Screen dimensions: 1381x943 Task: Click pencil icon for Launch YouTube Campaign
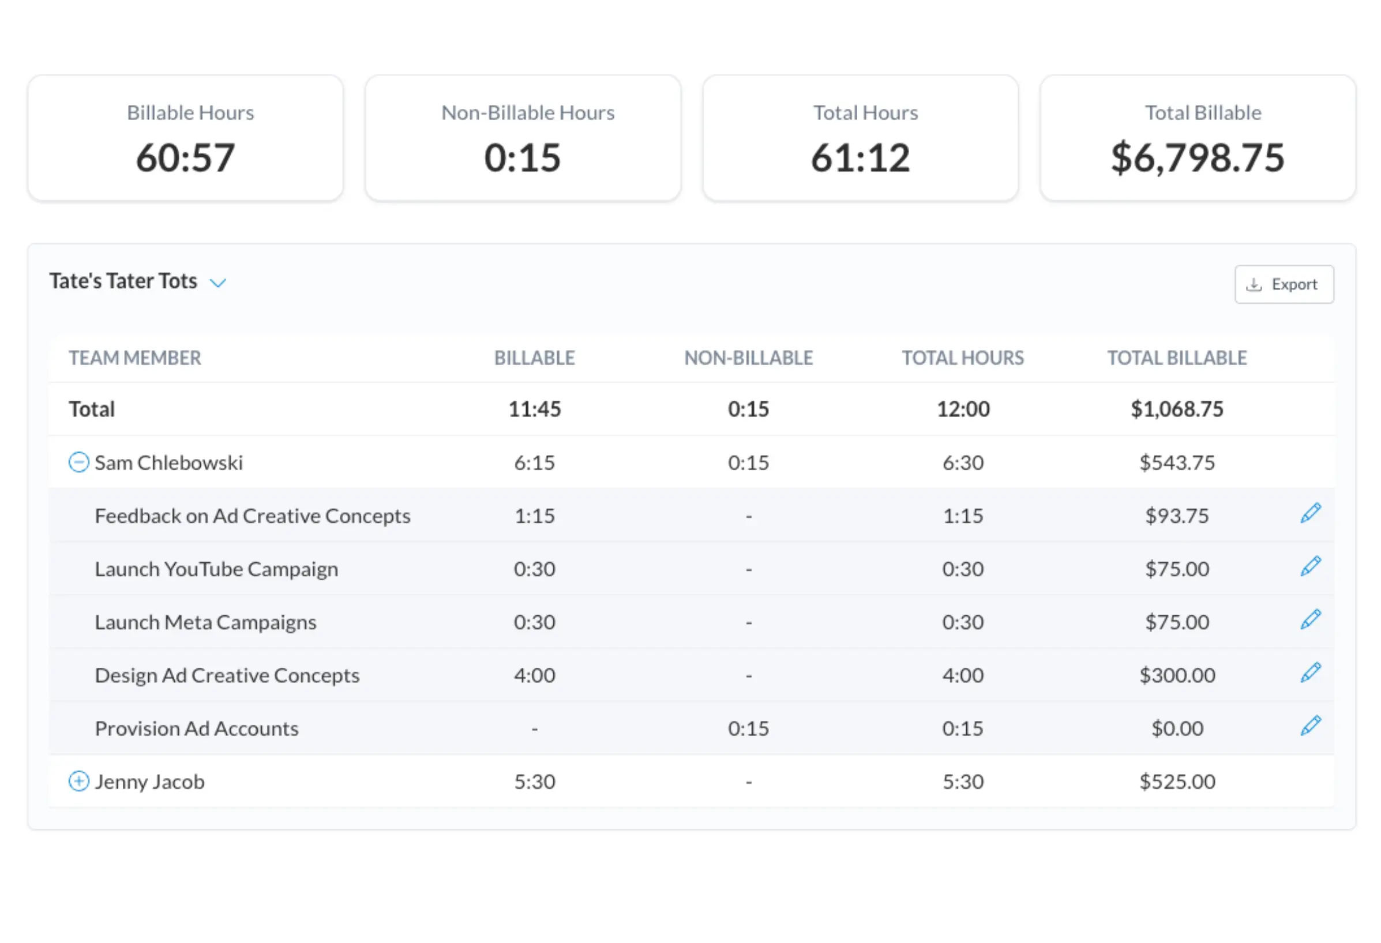click(1310, 566)
